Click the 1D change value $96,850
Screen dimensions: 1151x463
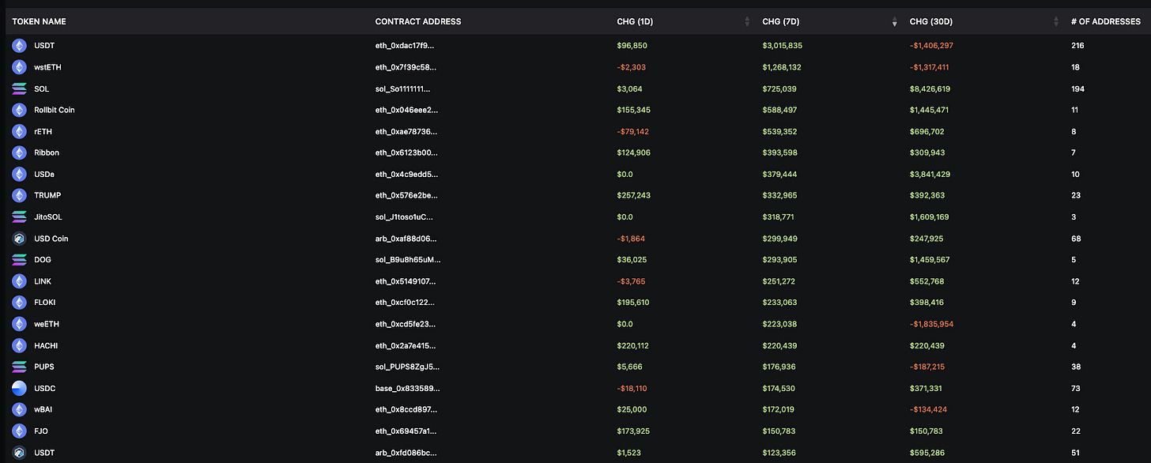[632, 46]
